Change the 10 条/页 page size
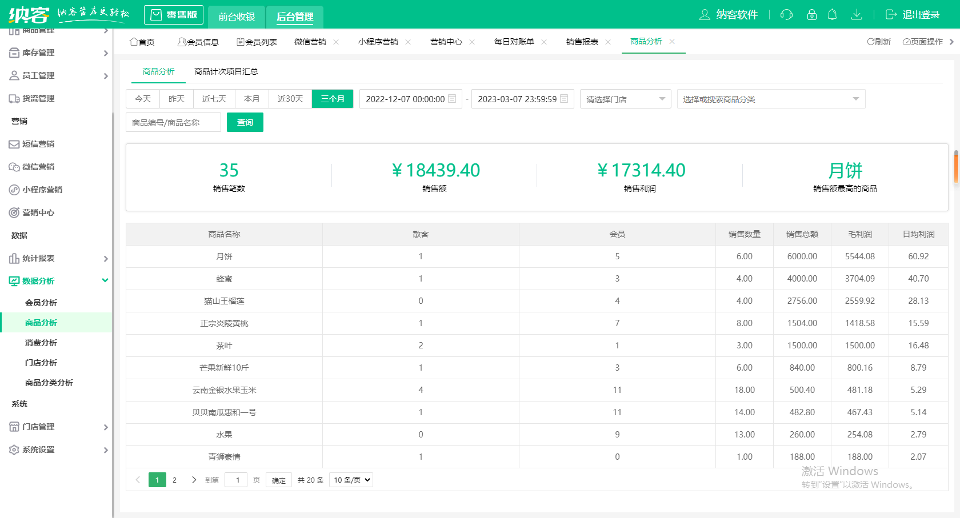This screenshot has width=960, height=518. (351, 480)
